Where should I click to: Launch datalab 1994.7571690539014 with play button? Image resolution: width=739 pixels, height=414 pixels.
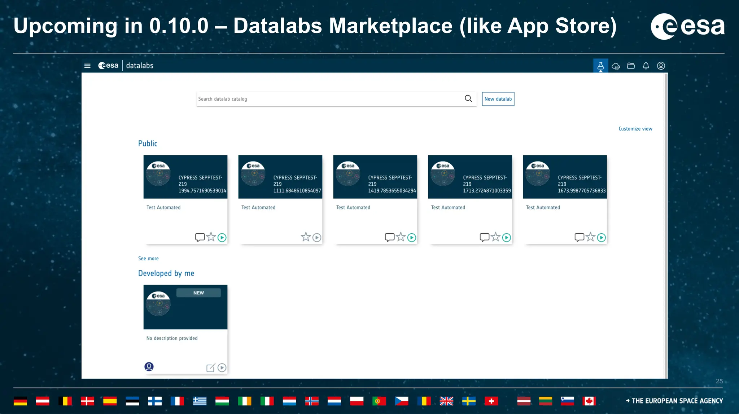pyautogui.click(x=222, y=237)
